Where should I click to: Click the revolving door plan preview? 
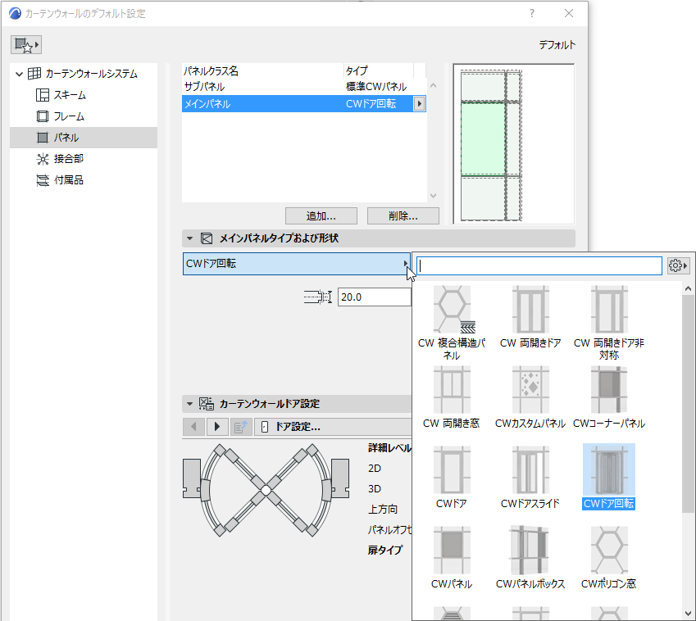266,490
